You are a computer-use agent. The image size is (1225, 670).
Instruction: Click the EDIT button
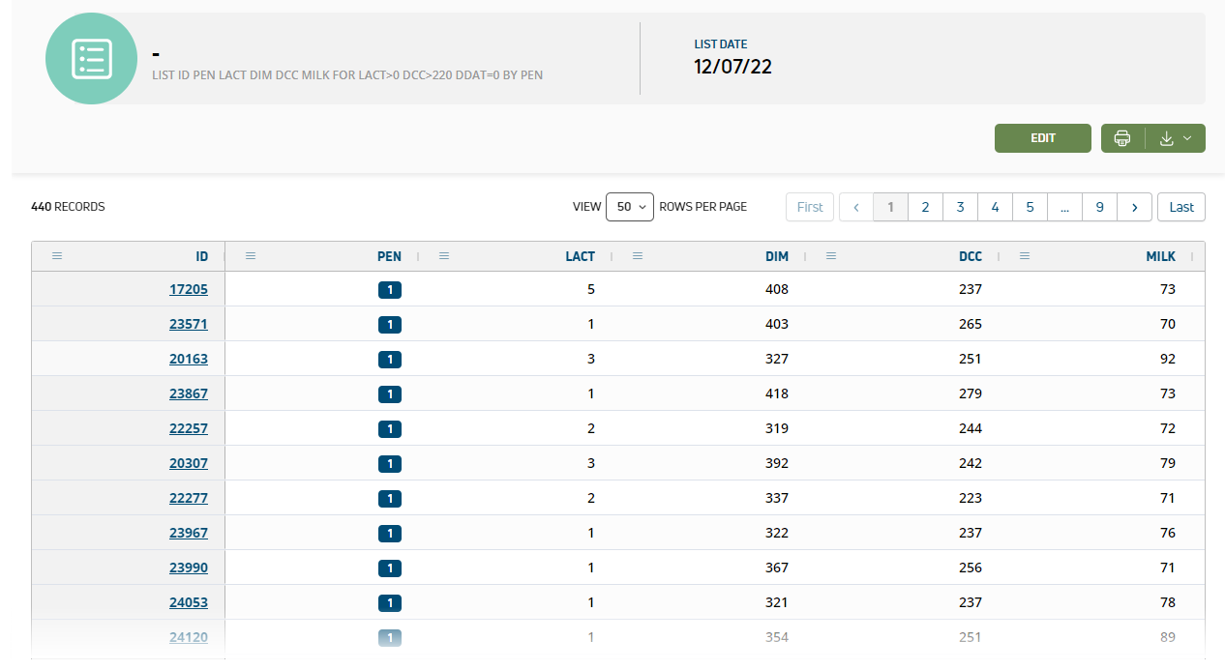coord(1042,138)
